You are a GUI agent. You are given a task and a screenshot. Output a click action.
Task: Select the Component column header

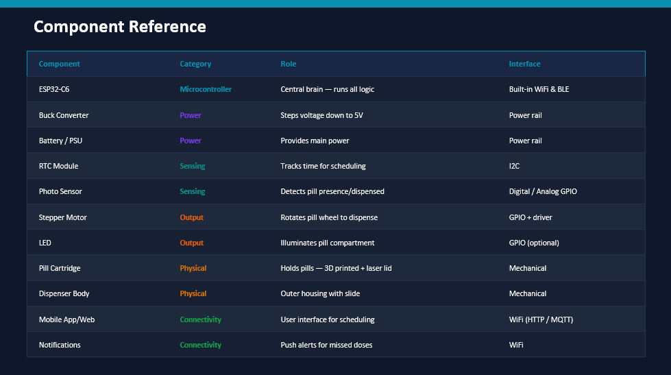[x=60, y=64]
